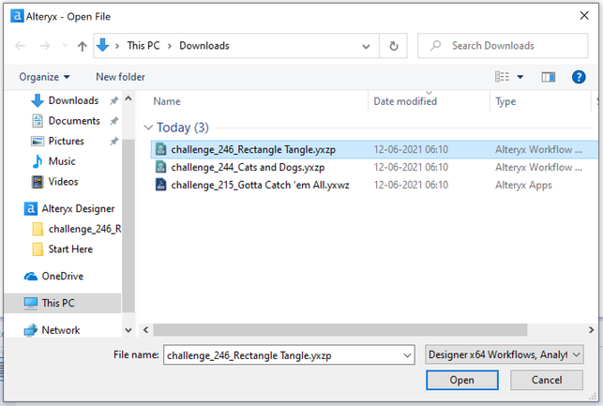Toggle the preview pane icon
This screenshot has height=406, width=603.
pyautogui.click(x=550, y=77)
